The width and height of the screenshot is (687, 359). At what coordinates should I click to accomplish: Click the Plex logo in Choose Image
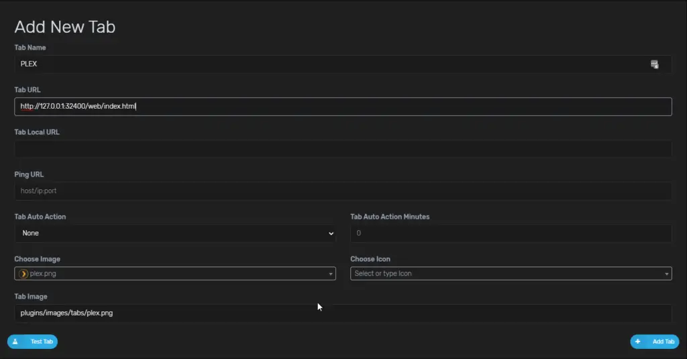[x=23, y=274]
